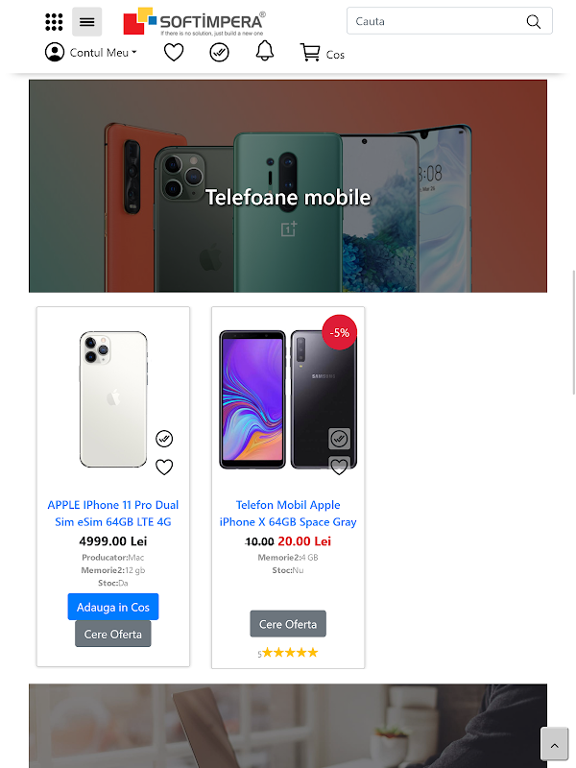
Task: Click the Telefoane mobile banner
Action: point(288,186)
